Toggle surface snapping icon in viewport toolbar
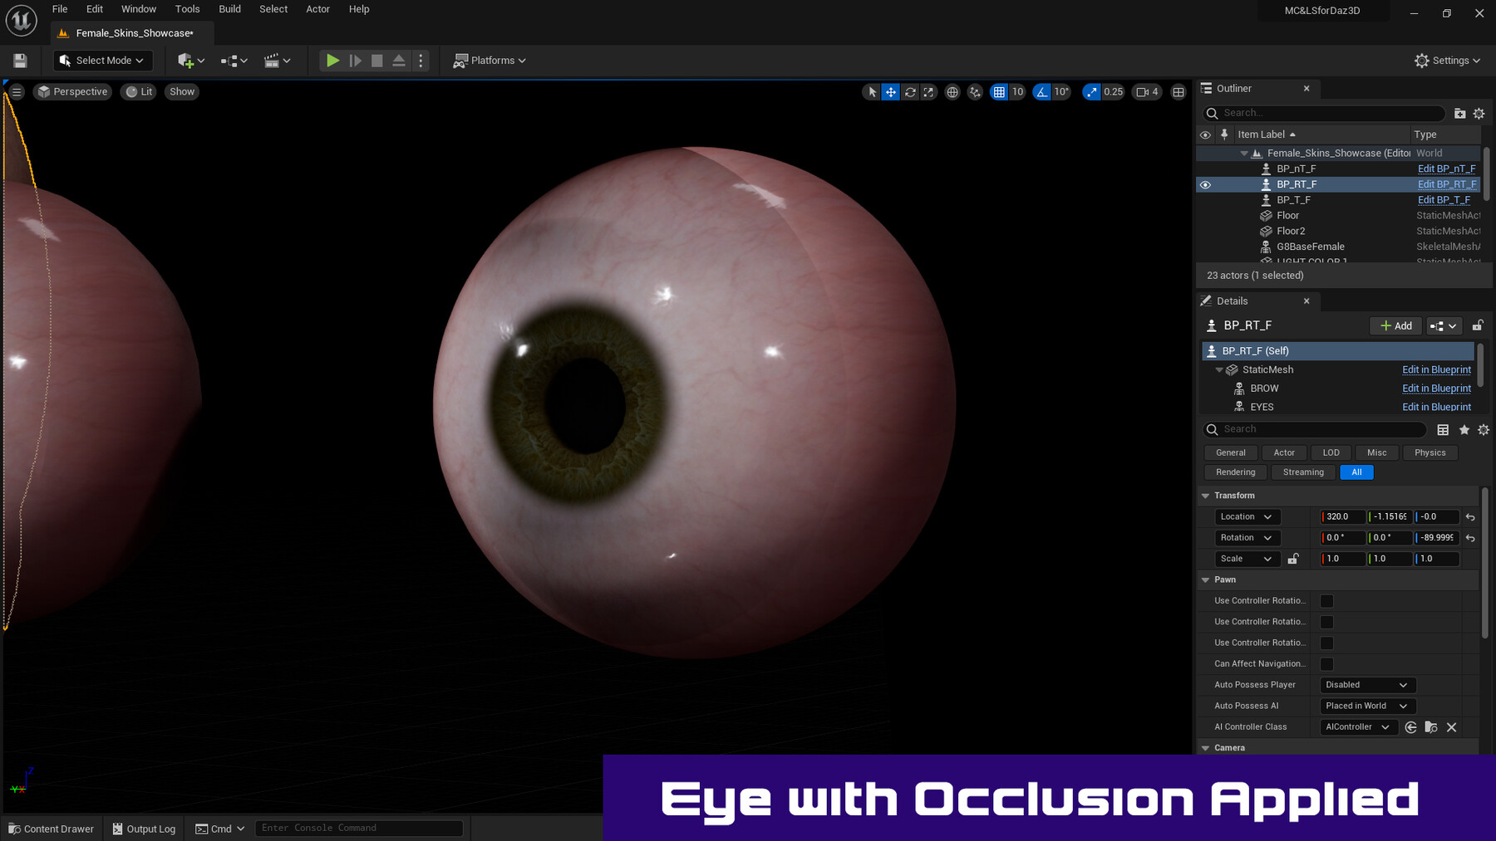This screenshot has width=1496, height=841. (x=974, y=91)
